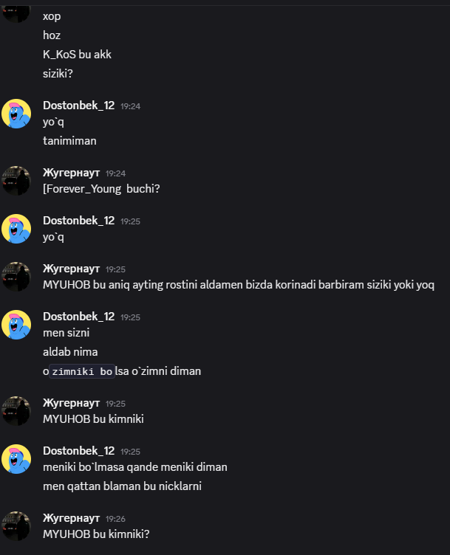Open Жугернаут username at 19:26
Screen dimensions: 450x555
71,518
